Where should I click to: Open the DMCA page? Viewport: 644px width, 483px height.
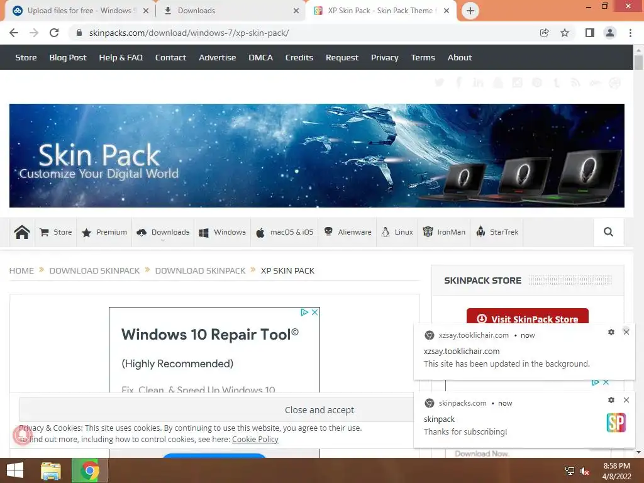(260, 57)
